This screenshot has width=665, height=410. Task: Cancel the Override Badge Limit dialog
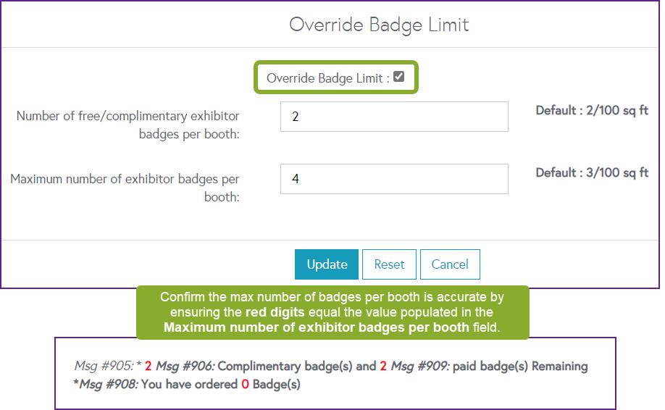coord(450,264)
